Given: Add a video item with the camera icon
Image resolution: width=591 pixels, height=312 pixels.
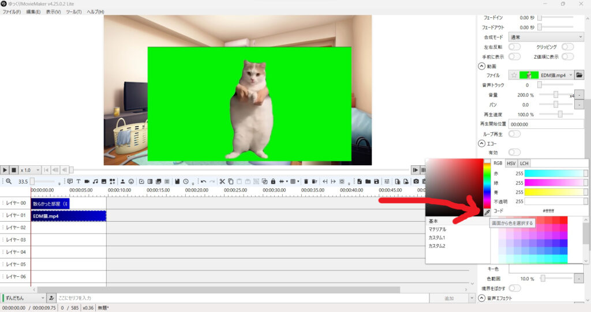Looking at the screenshot, I should tap(87, 181).
